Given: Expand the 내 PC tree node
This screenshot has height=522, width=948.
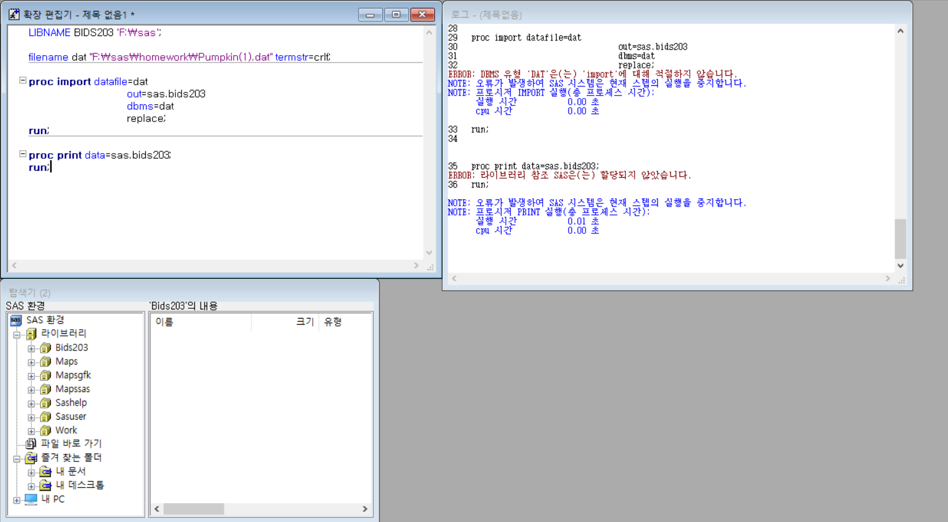Looking at the screenshot, I should [x=17, y=500].
